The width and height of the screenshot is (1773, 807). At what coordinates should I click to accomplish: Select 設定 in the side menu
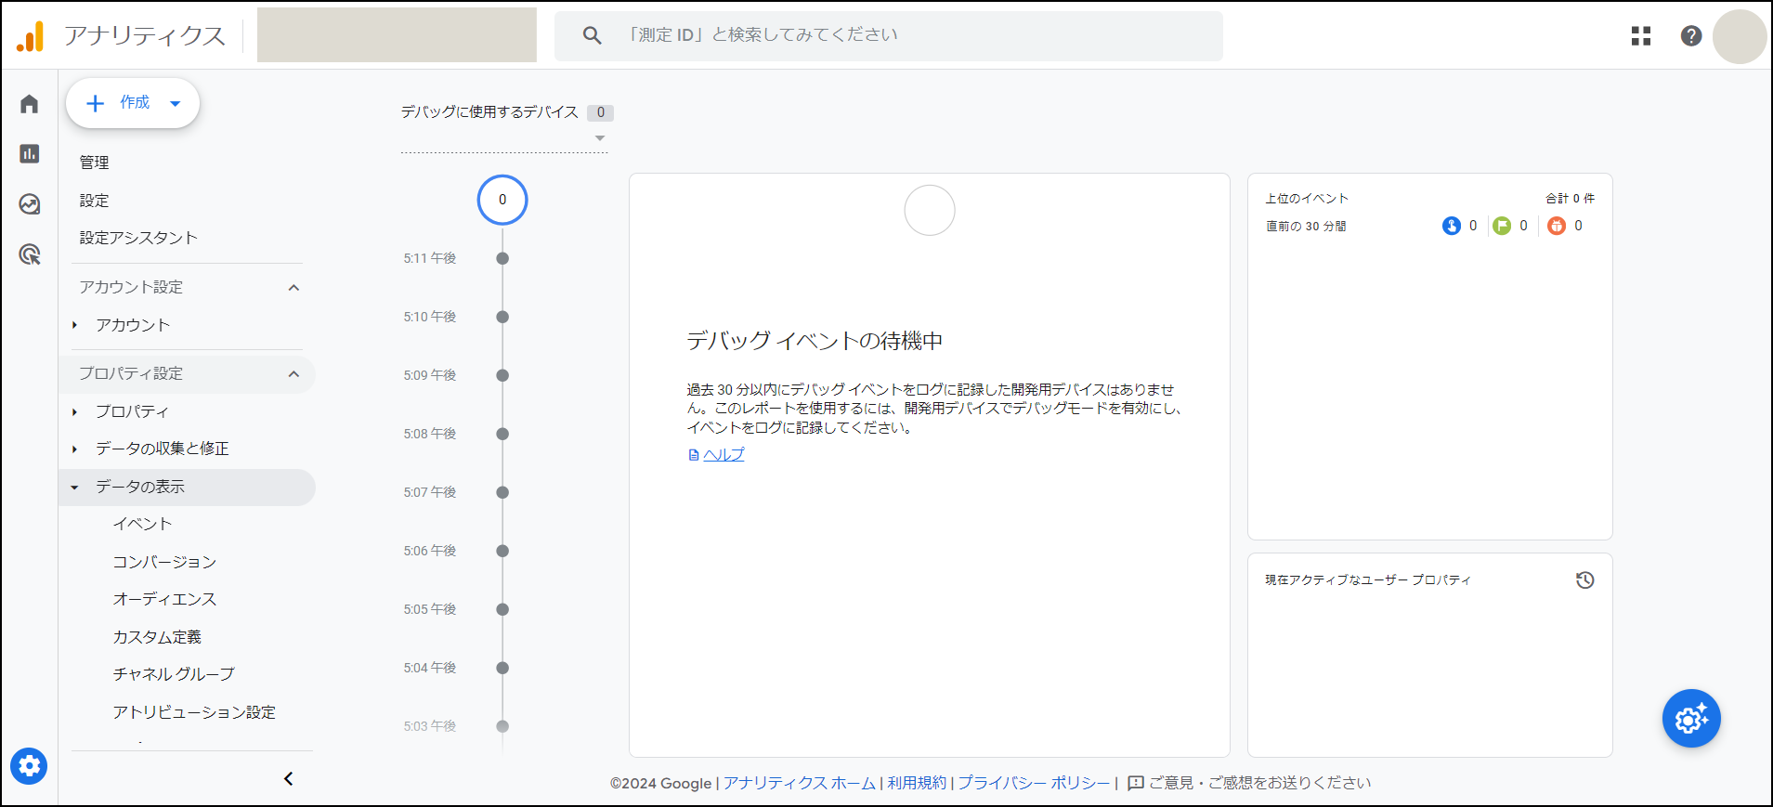[x=94, y=201]
